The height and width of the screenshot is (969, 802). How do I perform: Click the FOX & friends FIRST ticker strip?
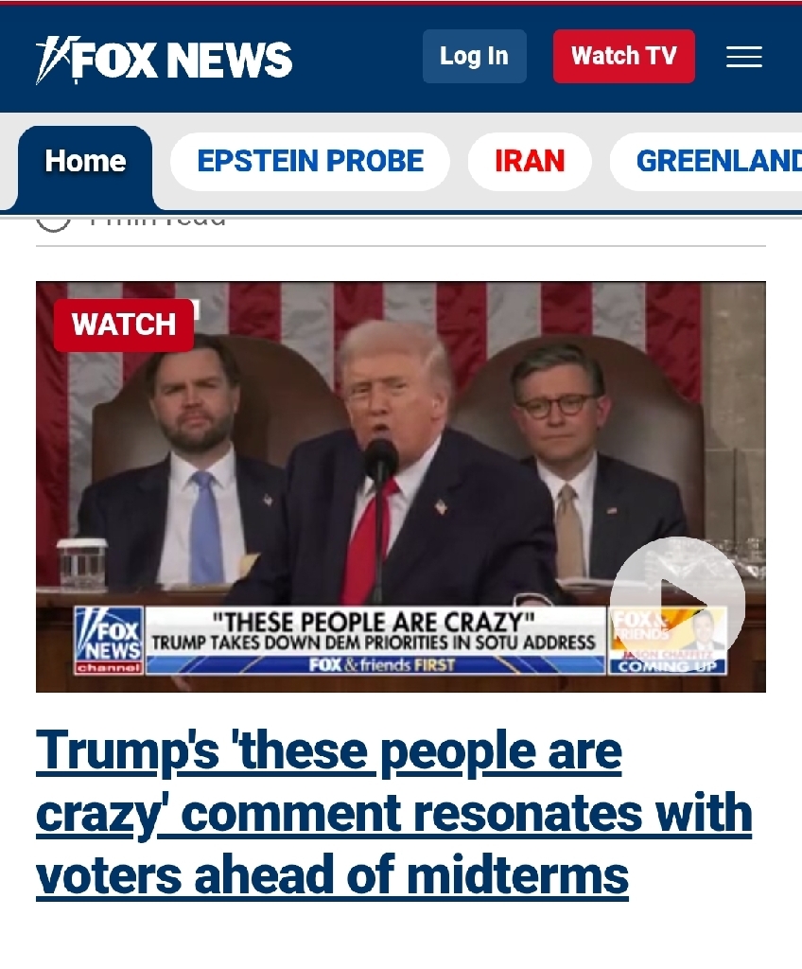[375, 665]
